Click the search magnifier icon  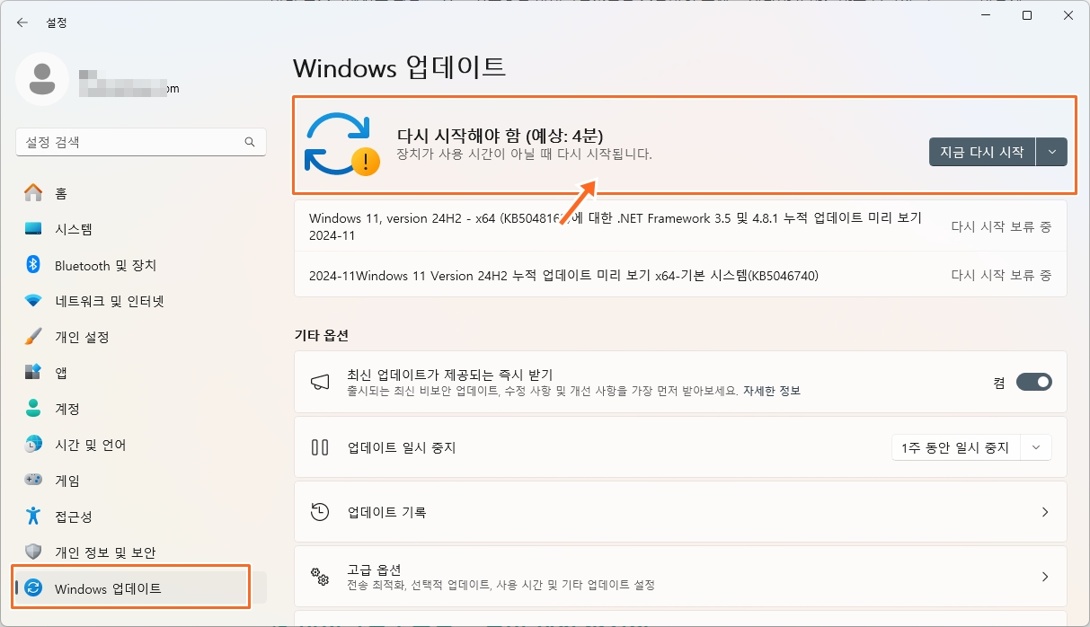click(250, 142)
